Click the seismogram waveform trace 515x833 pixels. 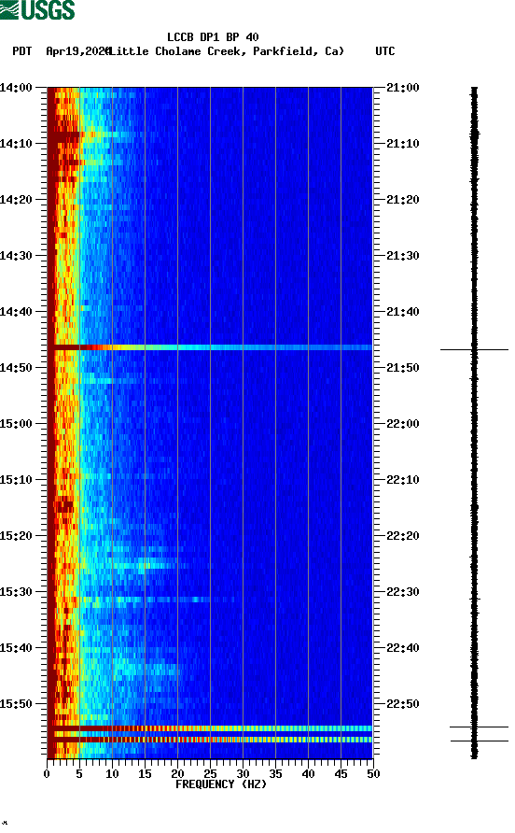click(x=475, y=423)
